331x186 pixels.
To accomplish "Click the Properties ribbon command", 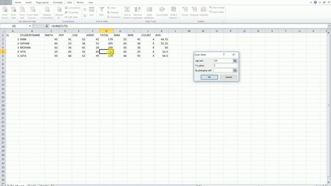I will pyautogui.click(x=72, y=12).
